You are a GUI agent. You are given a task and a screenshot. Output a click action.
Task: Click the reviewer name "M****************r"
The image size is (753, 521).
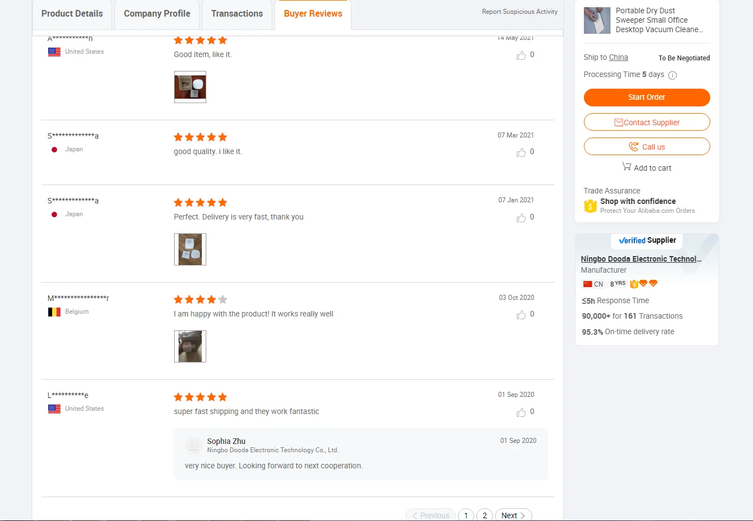click(78, 298)
